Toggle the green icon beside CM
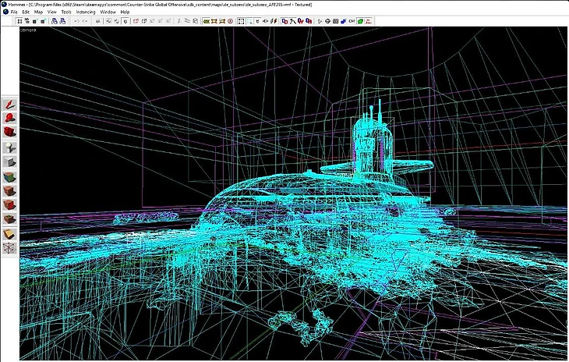Image resolution: width=569 pixels, height=362 pixels. 361,21
